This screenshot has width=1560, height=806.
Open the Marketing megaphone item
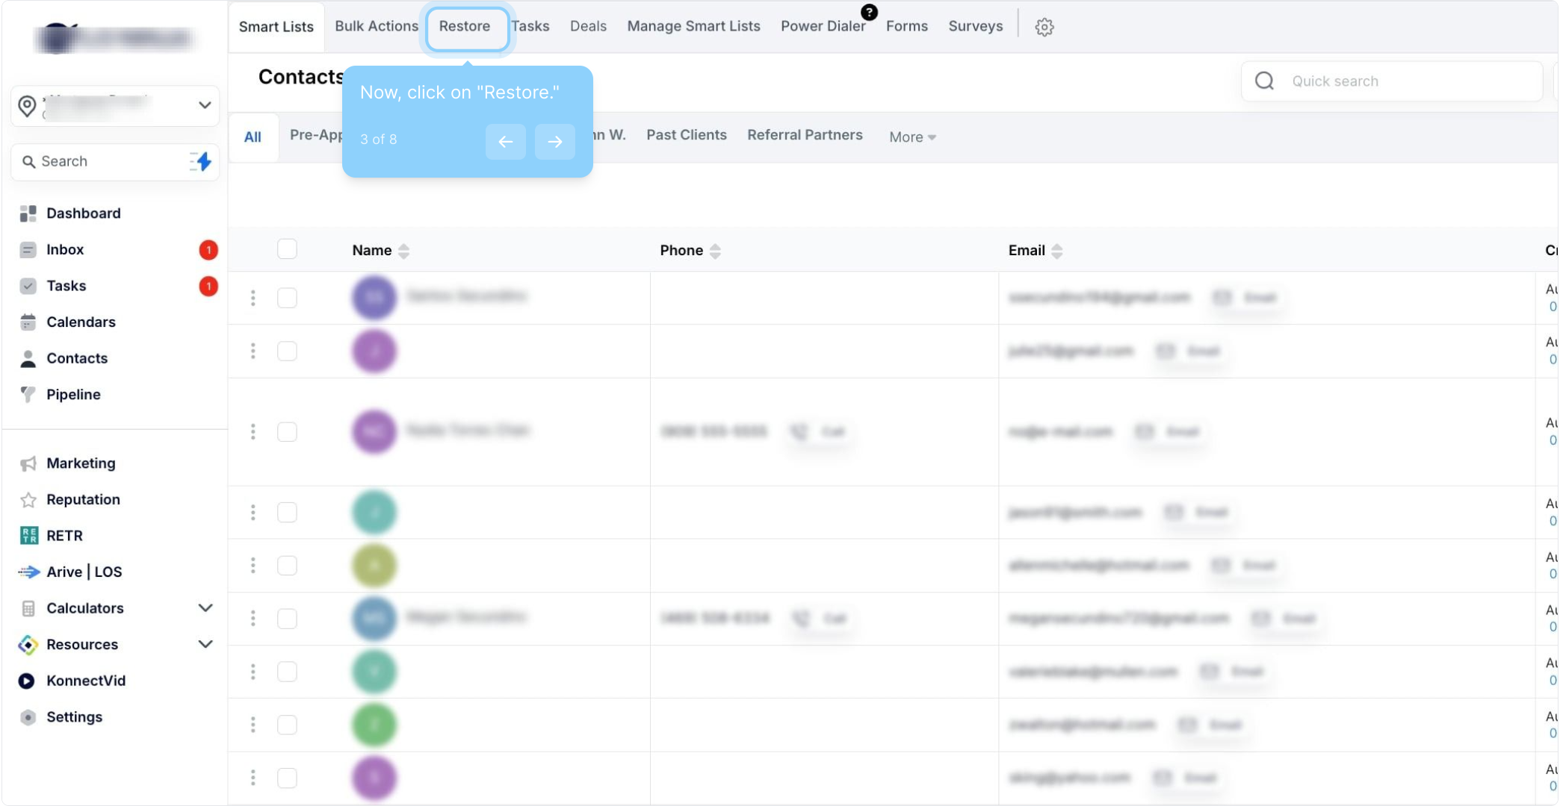click(81, 463)
